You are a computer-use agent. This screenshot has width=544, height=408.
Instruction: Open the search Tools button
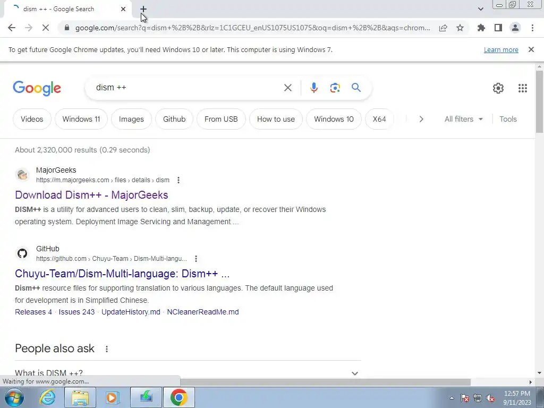coord(508,119)
